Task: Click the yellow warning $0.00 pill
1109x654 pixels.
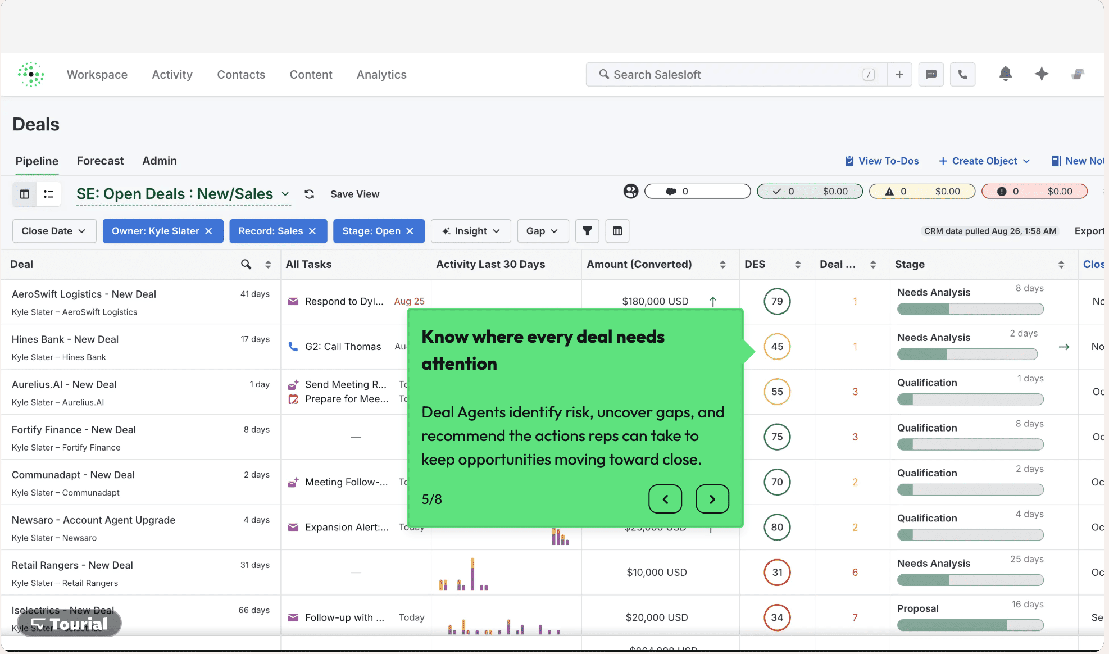Action: (x=922, y=191)
